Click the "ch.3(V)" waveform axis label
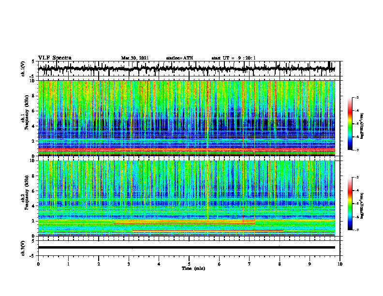Image resolution: width=383 pixels, height=296 pixels. [23, 248]
